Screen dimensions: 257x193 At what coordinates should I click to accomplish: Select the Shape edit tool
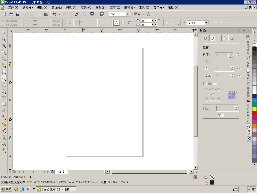[4, 39]
